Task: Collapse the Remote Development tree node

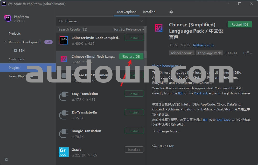Action: 6,42
